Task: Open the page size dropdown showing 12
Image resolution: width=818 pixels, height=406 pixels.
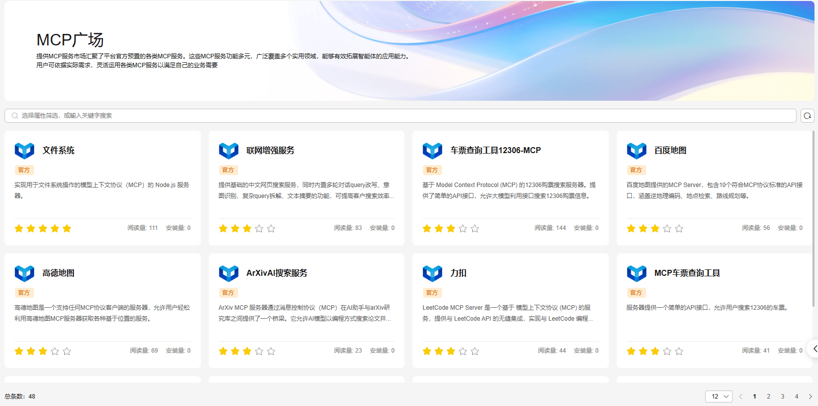Action: click(719, 397)
